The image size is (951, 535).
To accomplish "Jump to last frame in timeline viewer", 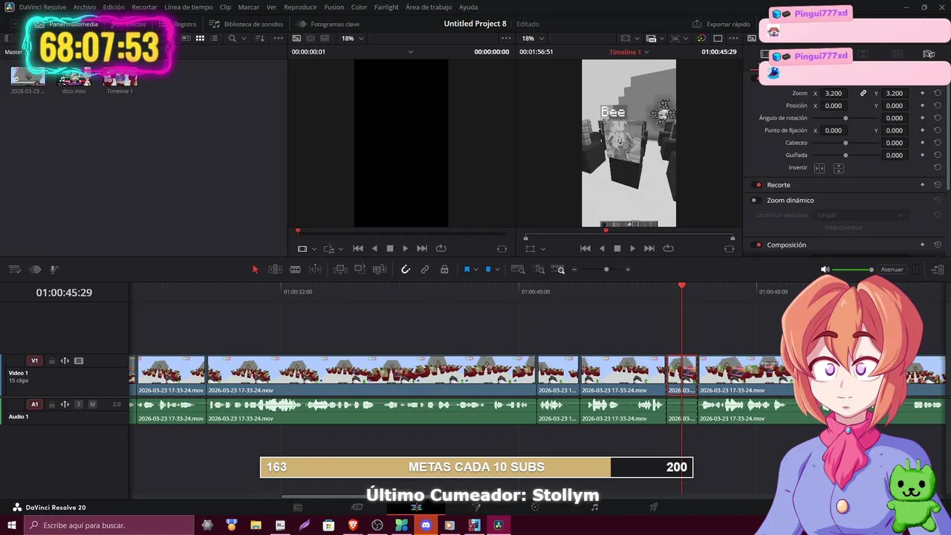I will coord(649,249).
